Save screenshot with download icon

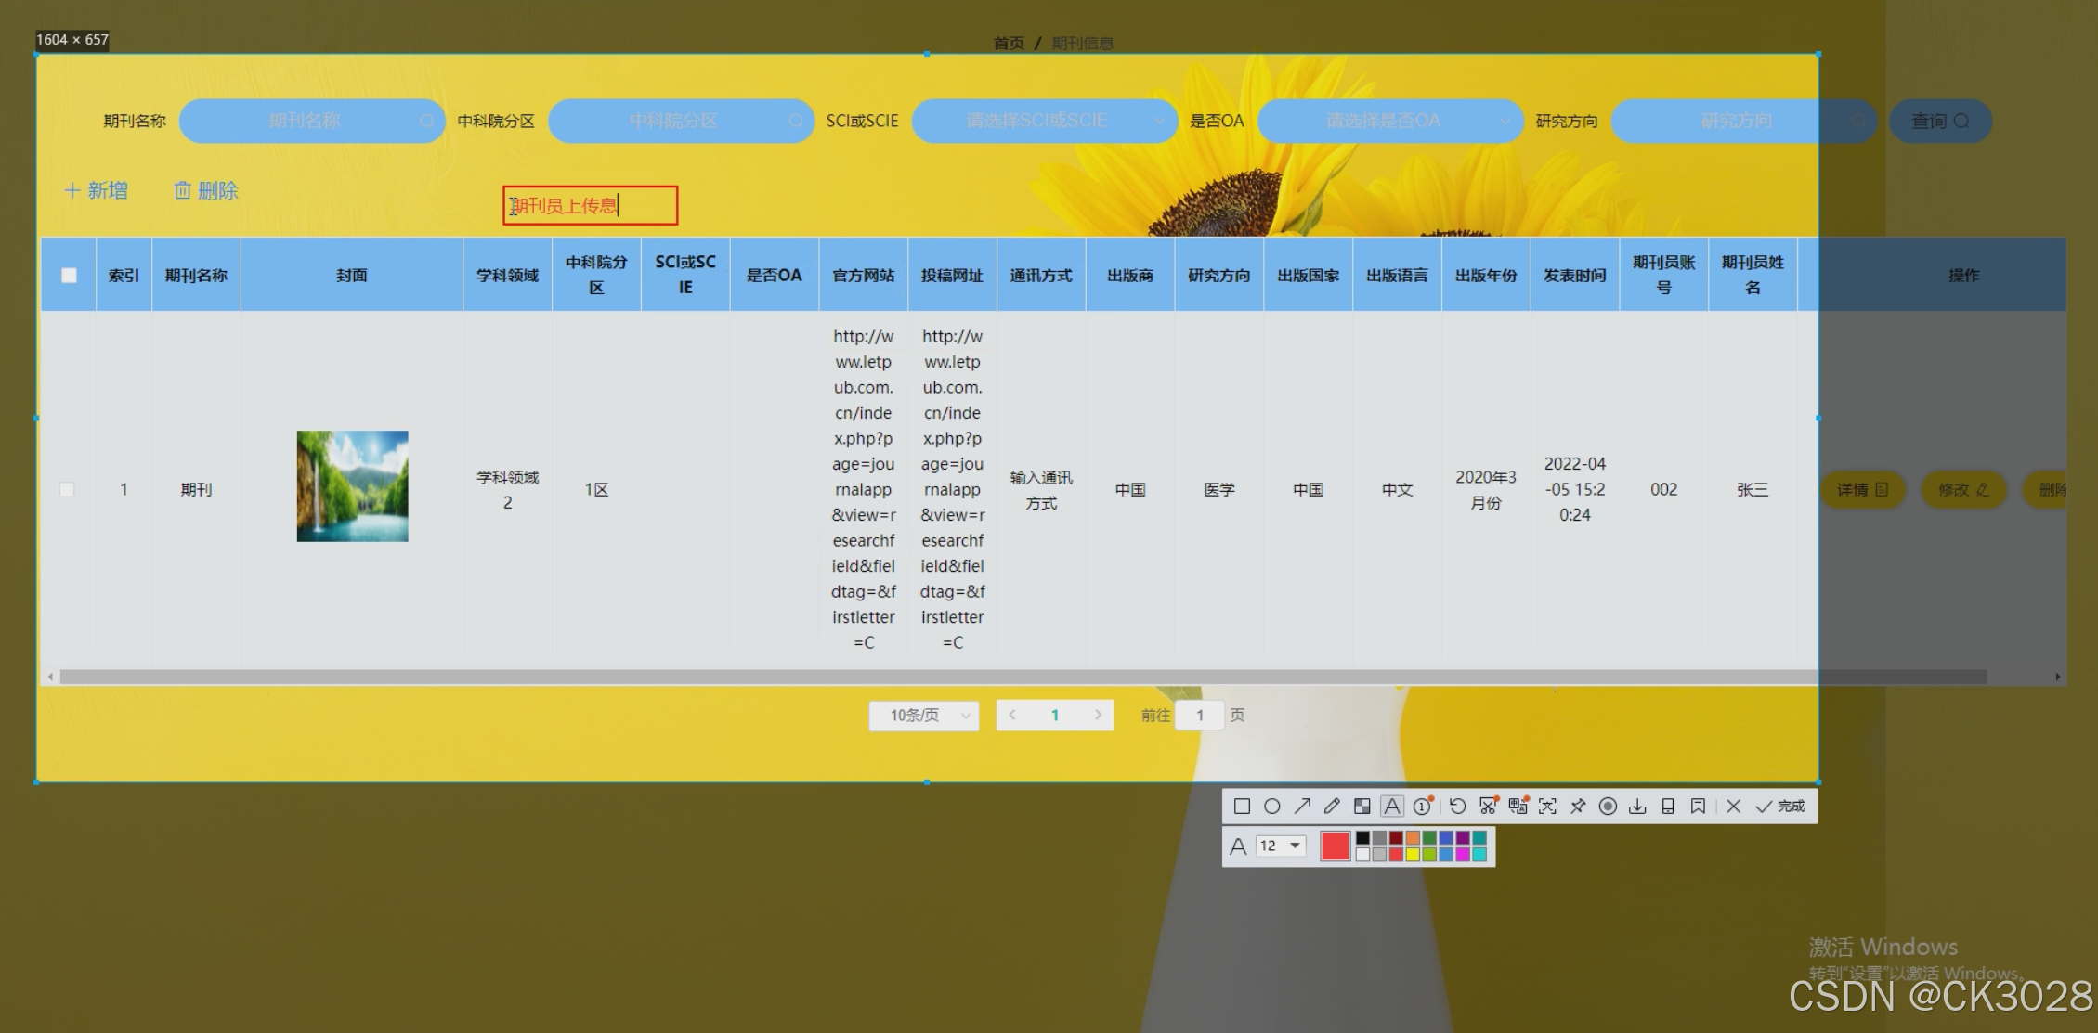pyautogui.click(x=1637, y=807)
